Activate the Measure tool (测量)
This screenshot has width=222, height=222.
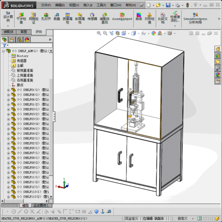(x=57, y=17)
